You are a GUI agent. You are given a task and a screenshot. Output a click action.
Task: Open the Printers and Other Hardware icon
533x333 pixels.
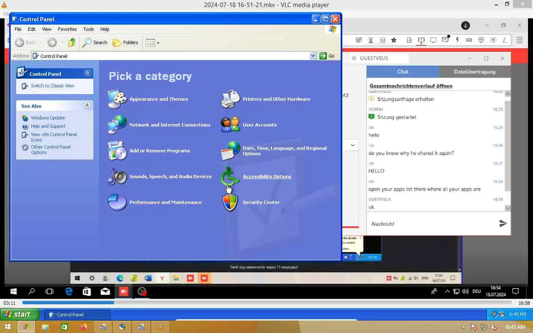point(231,99)
